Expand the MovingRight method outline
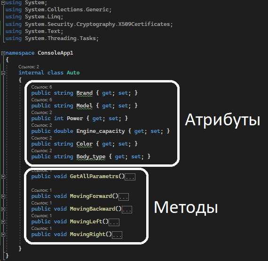 click(3, 235)
